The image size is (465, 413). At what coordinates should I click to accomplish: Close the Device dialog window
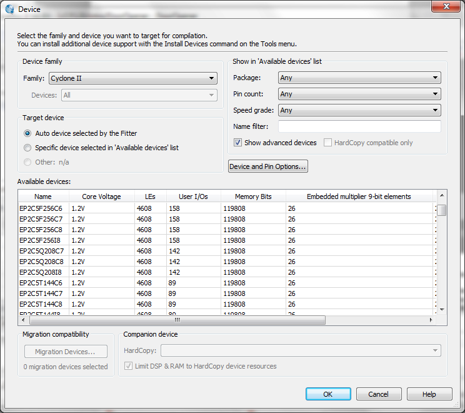pos(446,6)
